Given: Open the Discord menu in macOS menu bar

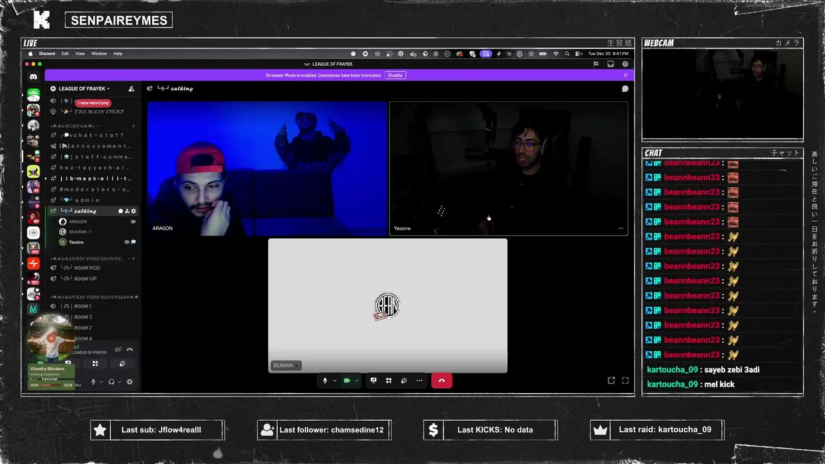Looking at the screenshot, I should click(x=47, y=53).
